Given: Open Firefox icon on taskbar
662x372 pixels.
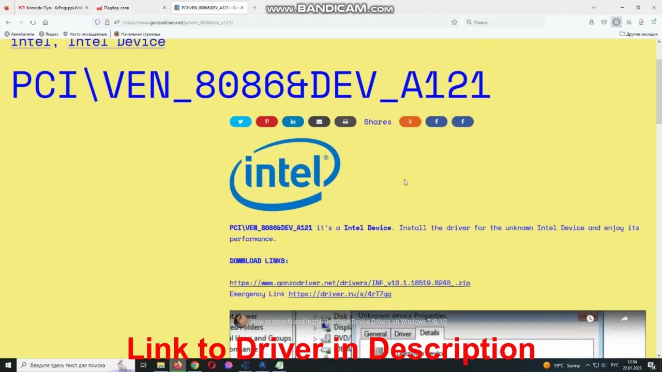Looking at the screenshot, I should tap(177, 365).
